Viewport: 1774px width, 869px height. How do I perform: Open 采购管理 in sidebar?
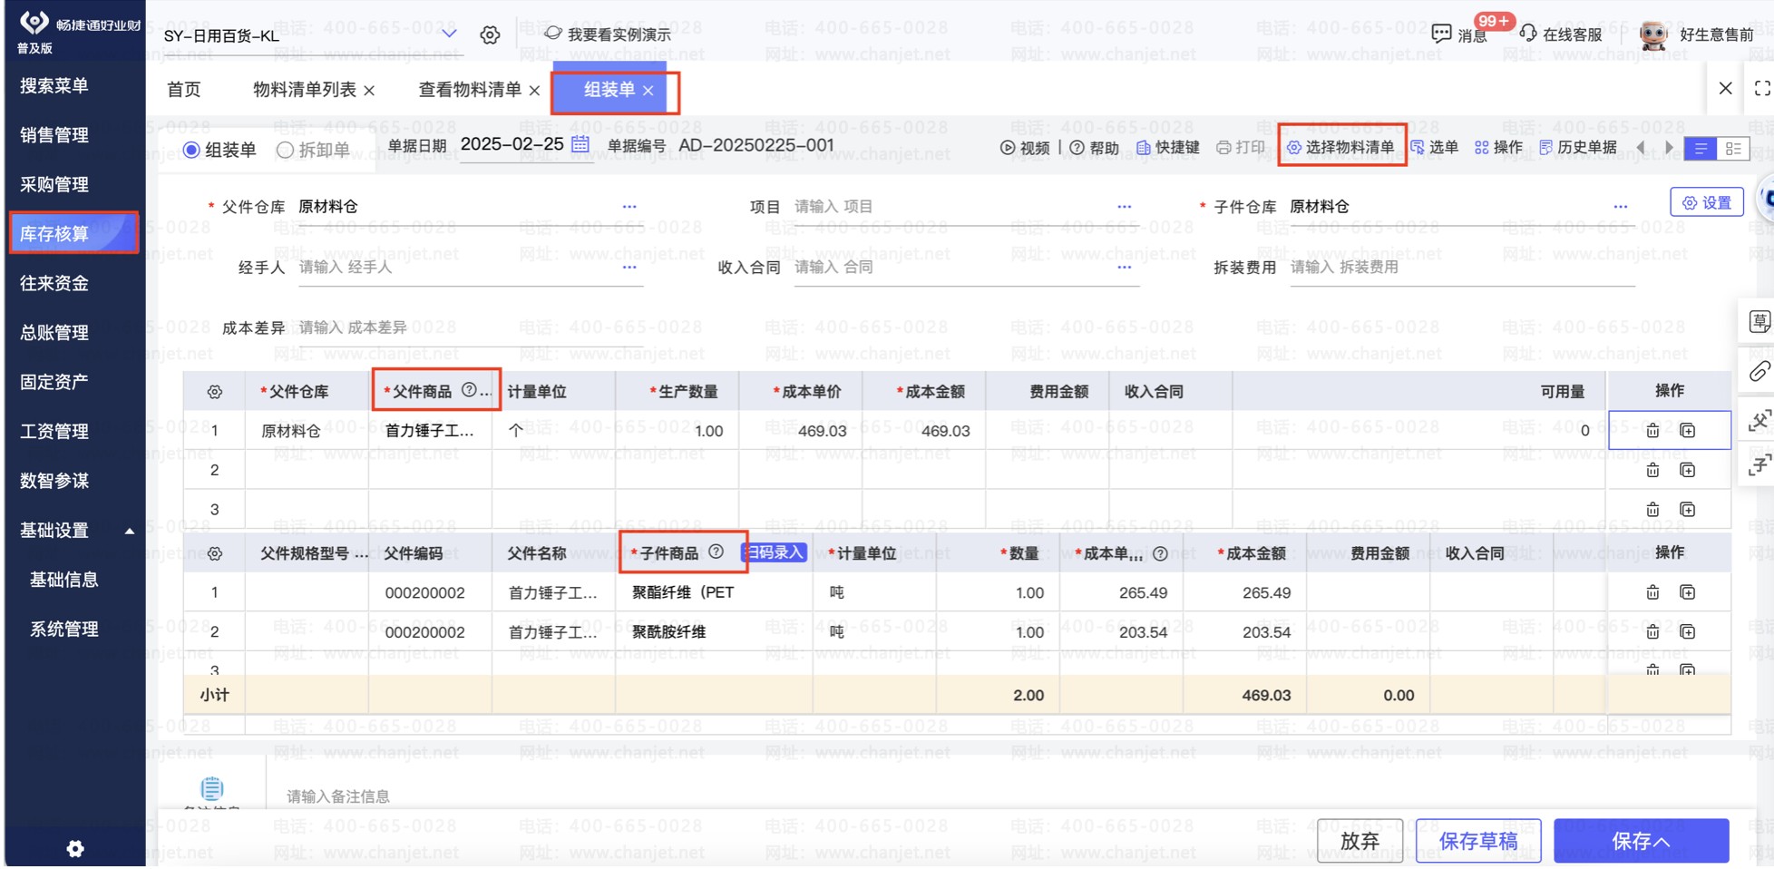coord(54,184)
